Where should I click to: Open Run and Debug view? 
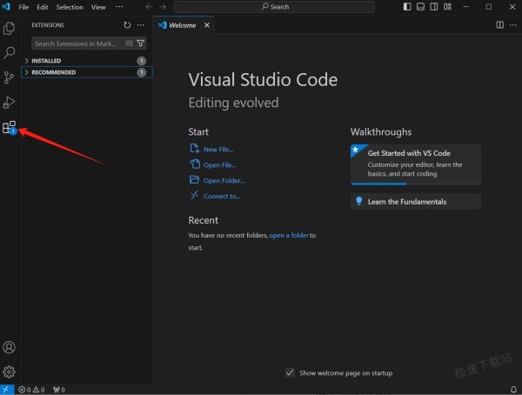(10, 103)
